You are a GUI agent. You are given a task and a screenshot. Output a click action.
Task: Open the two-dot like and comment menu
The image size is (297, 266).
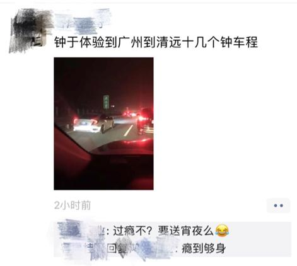(x=278, y=205)
